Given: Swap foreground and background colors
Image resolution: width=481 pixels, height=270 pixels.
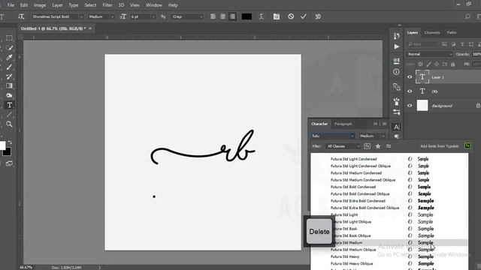Looking at the screenshot, I should tap(10, 142).
